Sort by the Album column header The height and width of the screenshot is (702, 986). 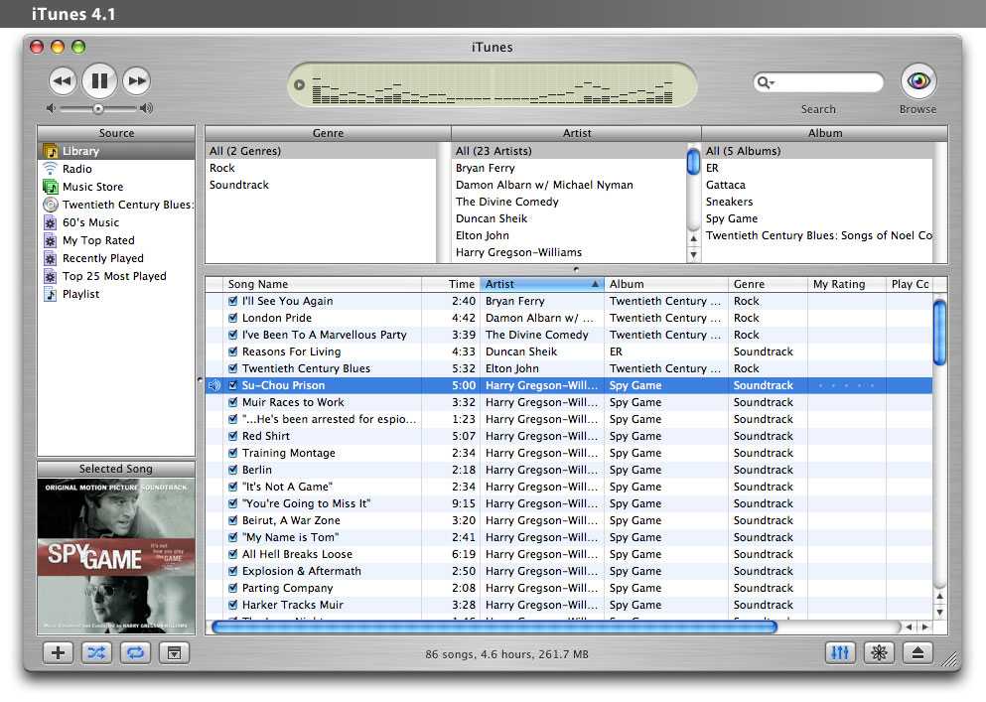(x=666, y=284)
